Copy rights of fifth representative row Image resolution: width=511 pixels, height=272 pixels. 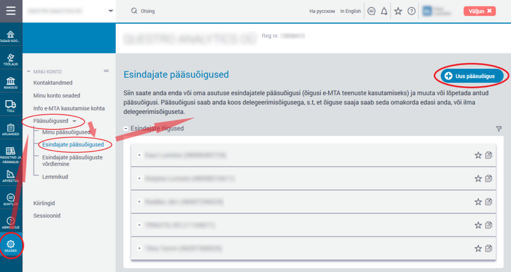tap(489, 249)
